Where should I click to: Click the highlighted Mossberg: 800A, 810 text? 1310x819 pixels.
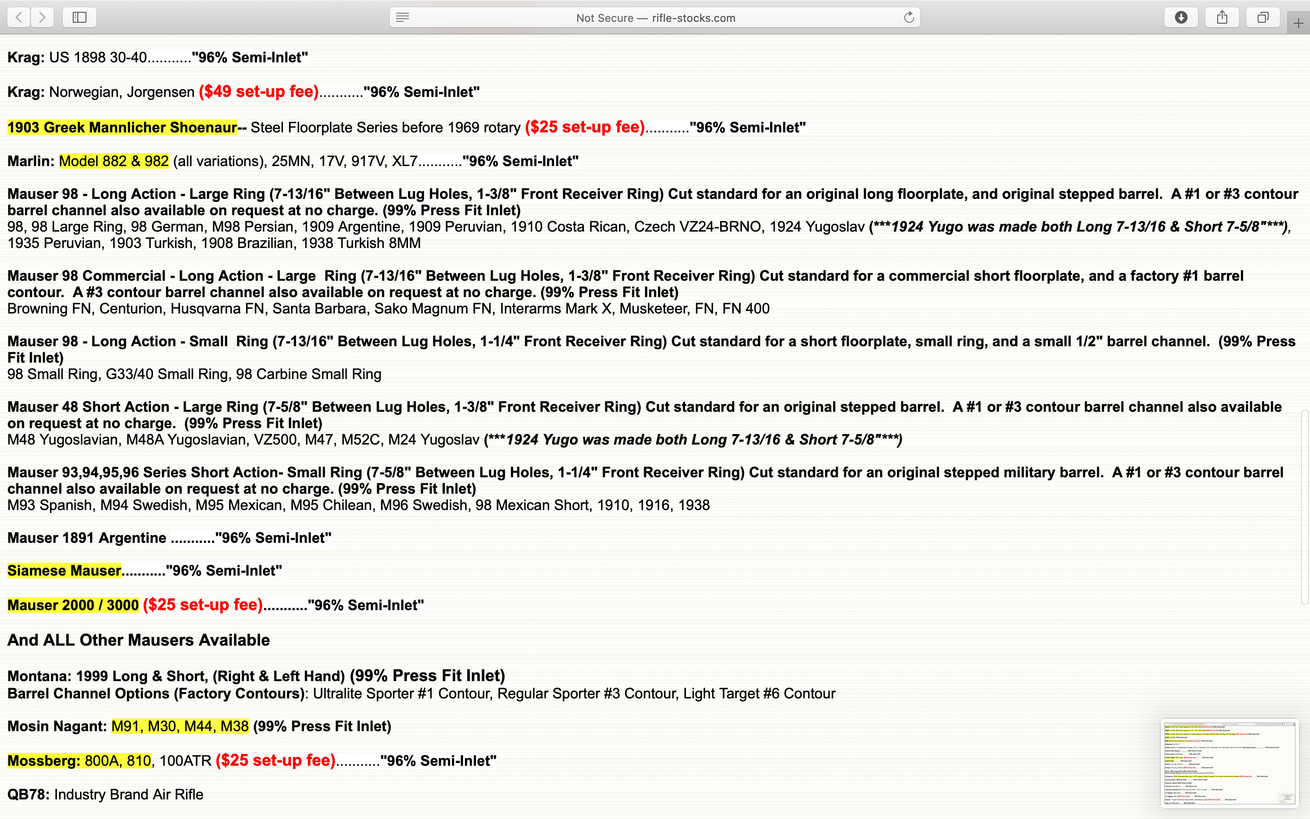click(x=79, y=760)
